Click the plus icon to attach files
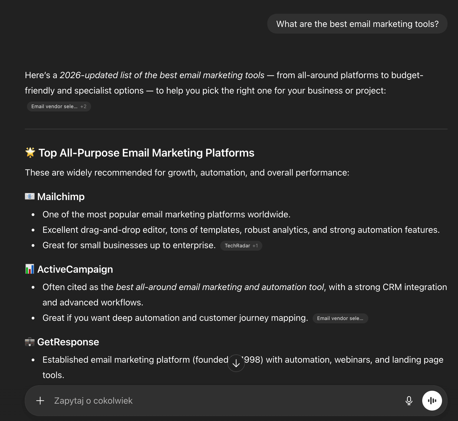Image resolution: width=458 pixels, height=421 pixels. tap(40, 401)
